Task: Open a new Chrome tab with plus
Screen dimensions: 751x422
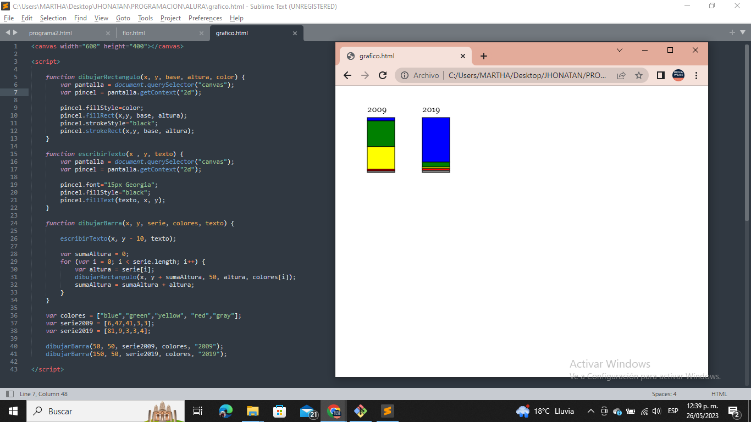Action: coord(484,56)
